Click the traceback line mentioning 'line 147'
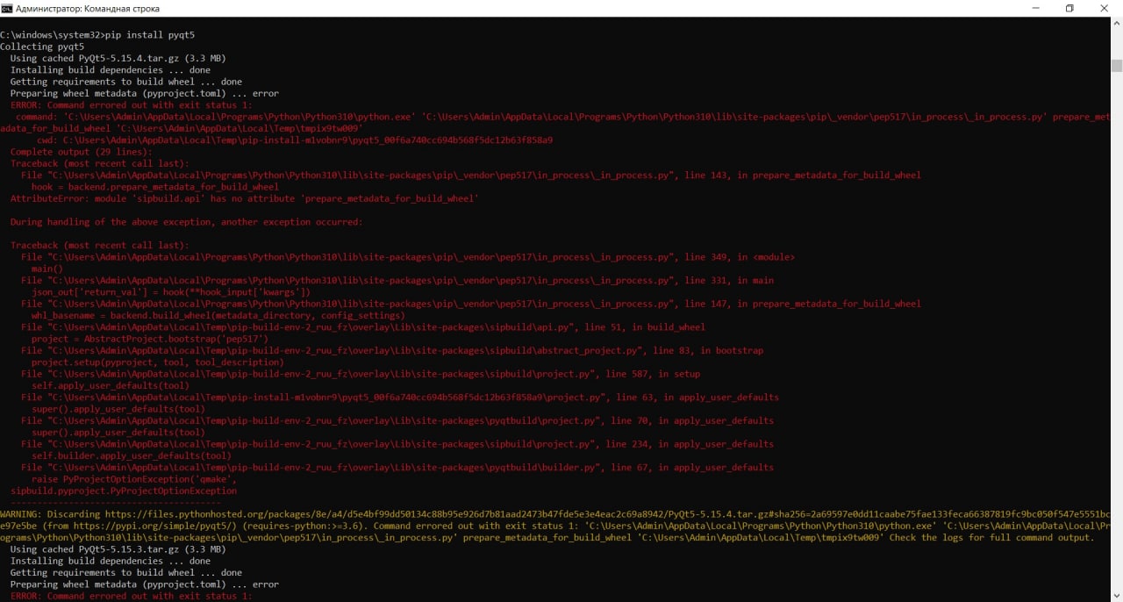This screenshot has height=602, width=1123. (x=471, y=304)
